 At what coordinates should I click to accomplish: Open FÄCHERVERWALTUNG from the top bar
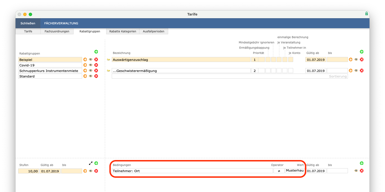pyautogui.click(x=61, y=23)
